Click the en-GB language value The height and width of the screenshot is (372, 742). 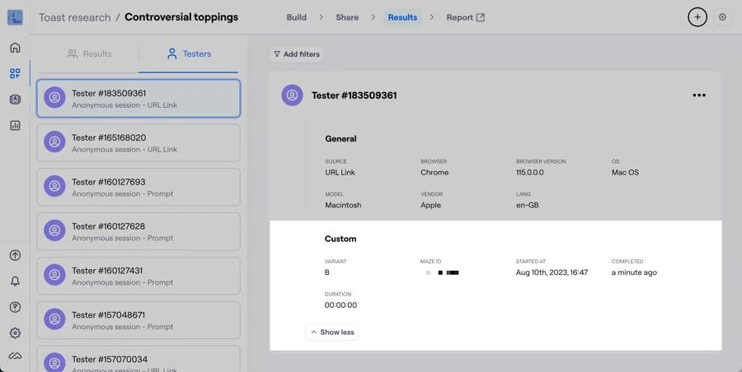(527, 205)
